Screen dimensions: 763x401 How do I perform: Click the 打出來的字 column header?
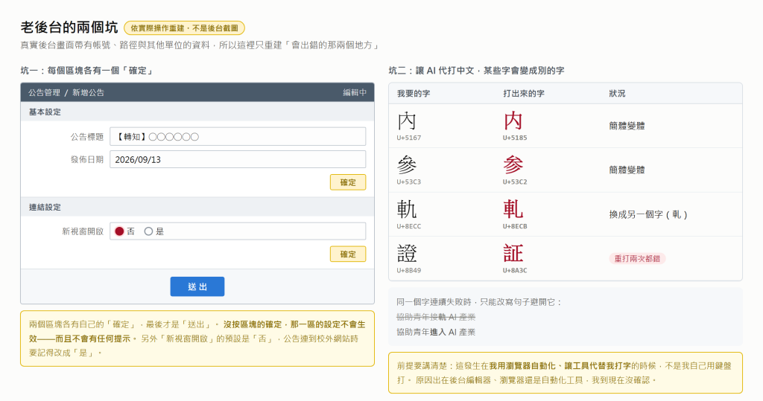(x=524, y=93)
